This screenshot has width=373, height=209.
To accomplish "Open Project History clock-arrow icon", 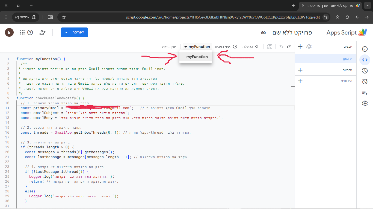I will 365,71.
